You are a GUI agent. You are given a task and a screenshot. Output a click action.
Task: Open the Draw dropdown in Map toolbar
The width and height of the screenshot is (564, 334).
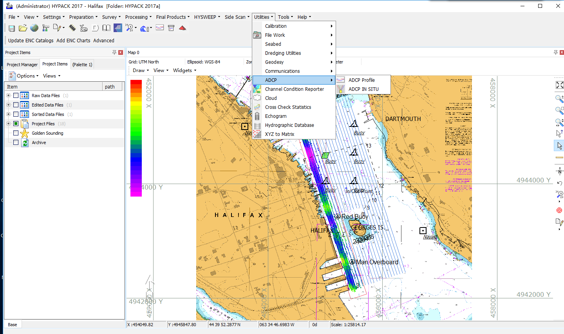[141, 70]
